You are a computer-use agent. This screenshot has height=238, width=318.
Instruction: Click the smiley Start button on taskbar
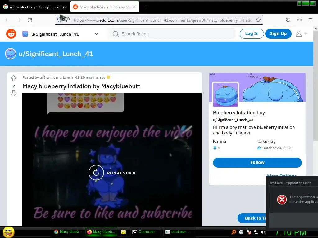pyautogui.click(x=9, y=232)
